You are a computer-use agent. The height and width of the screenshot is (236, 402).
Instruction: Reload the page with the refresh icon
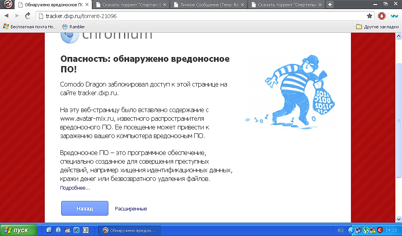(x=28, y=16)
